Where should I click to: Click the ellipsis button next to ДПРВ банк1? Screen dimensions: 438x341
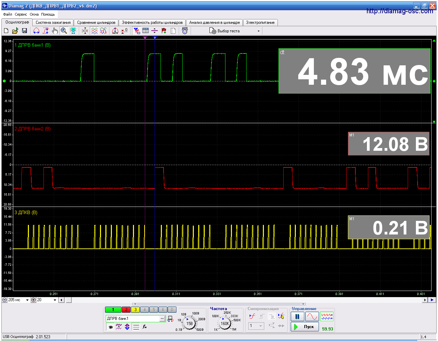[x=163, y=319]
